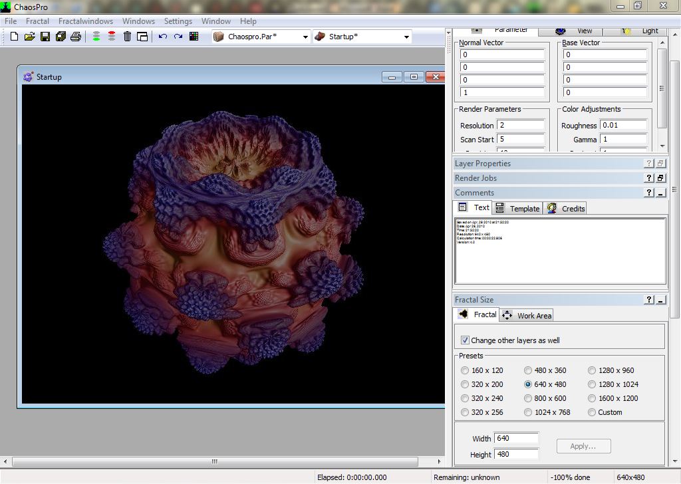681x484 pixels.
Task: Click the color palette grid icon
Action: click(x=194, y=37)
